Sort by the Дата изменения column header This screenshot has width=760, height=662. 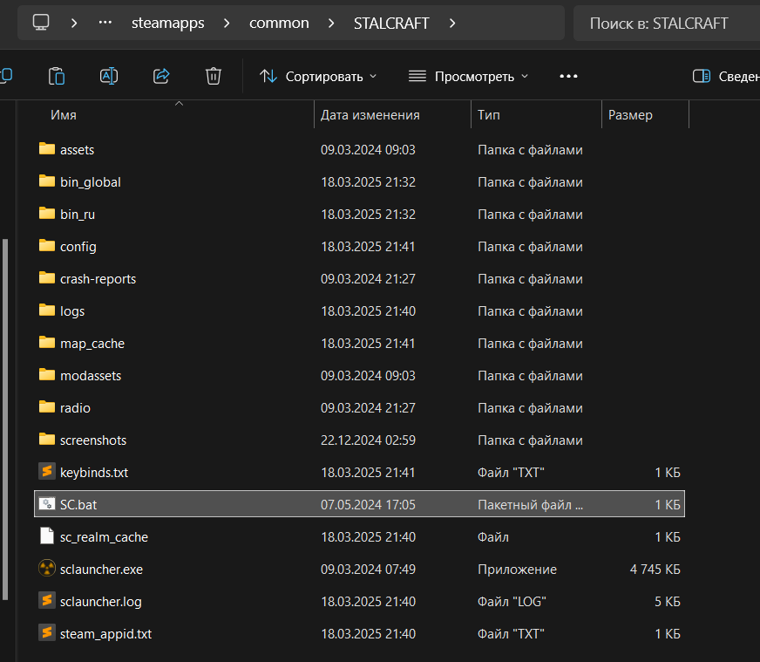370,115
